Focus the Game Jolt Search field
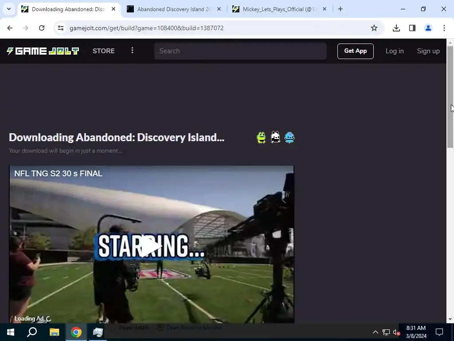 240,51
